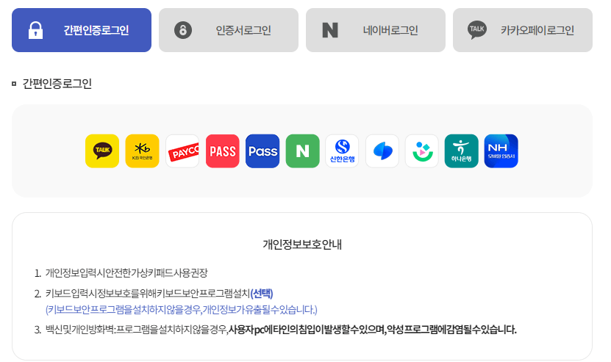Select the blue Samsung Pass icon
This screenshot has height=362, width=611.
[262, 151]
